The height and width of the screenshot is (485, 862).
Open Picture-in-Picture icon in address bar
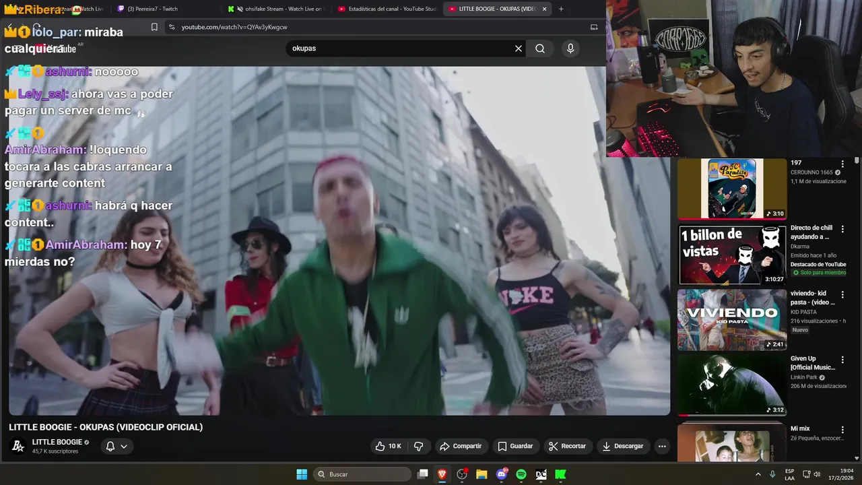click(x=594, y=27)
